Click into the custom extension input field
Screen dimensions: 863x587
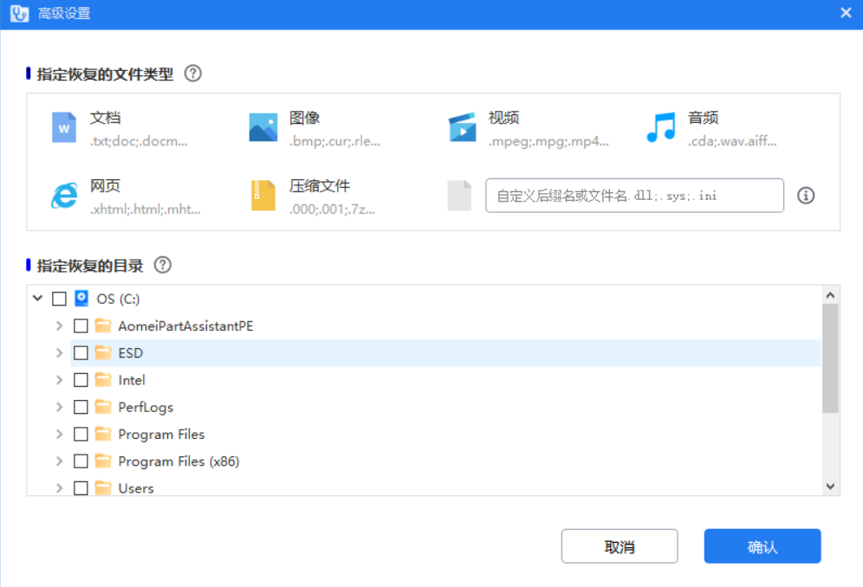(634, 196)
